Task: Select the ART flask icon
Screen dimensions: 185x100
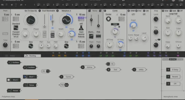Action: coord(81,28)
